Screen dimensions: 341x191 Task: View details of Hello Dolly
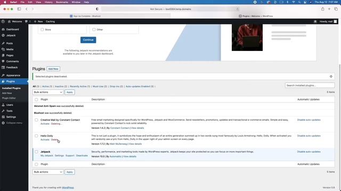pyautogui.click(x=135, y=144)
